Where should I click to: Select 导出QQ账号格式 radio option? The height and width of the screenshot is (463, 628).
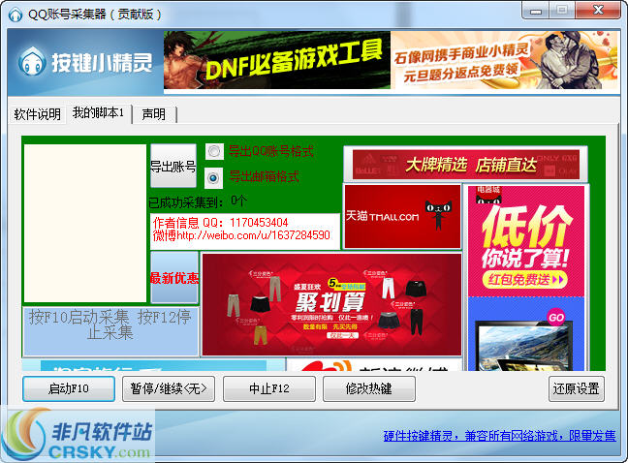(214, 151)
